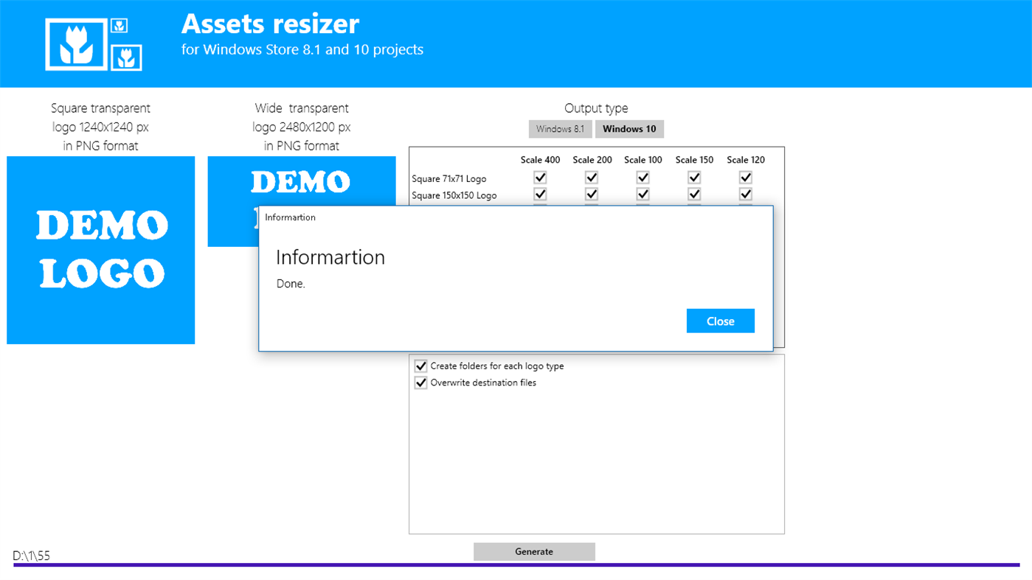Toggle Square 150x150 Logo Scale 150
Viewport: 1032px width, 580px height.
click(694, 195)
